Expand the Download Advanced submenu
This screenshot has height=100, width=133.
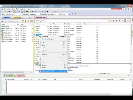click(x=53, y=39)
